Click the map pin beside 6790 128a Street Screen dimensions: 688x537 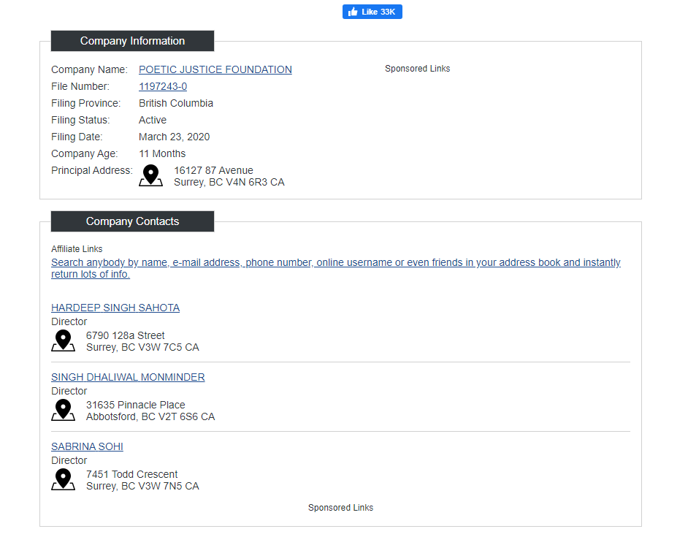point(64,340)
